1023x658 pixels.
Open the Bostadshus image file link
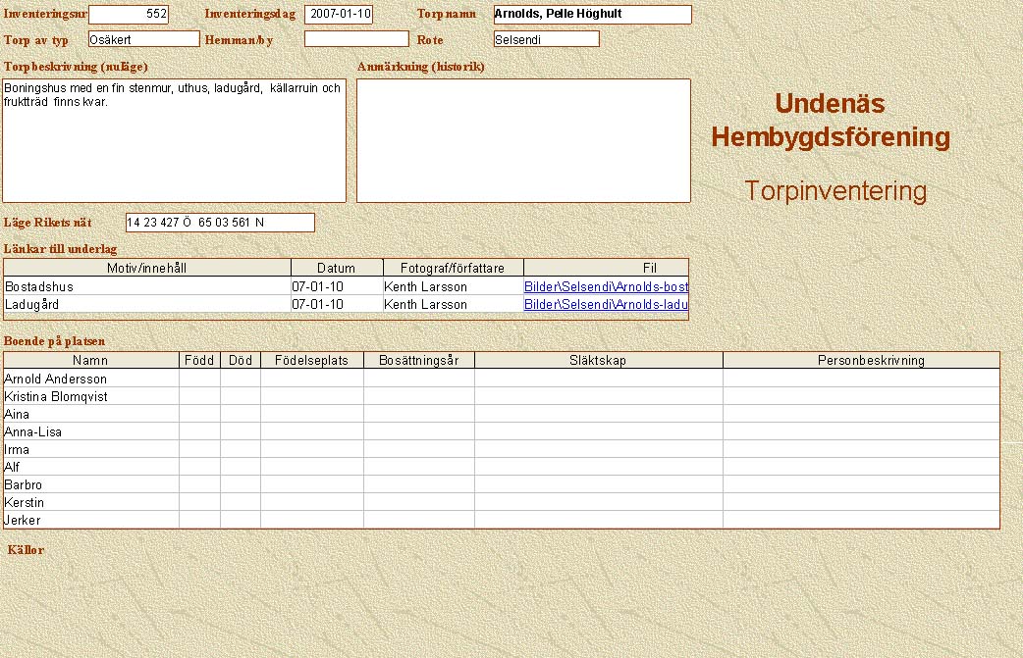click(x=606, y=287)
